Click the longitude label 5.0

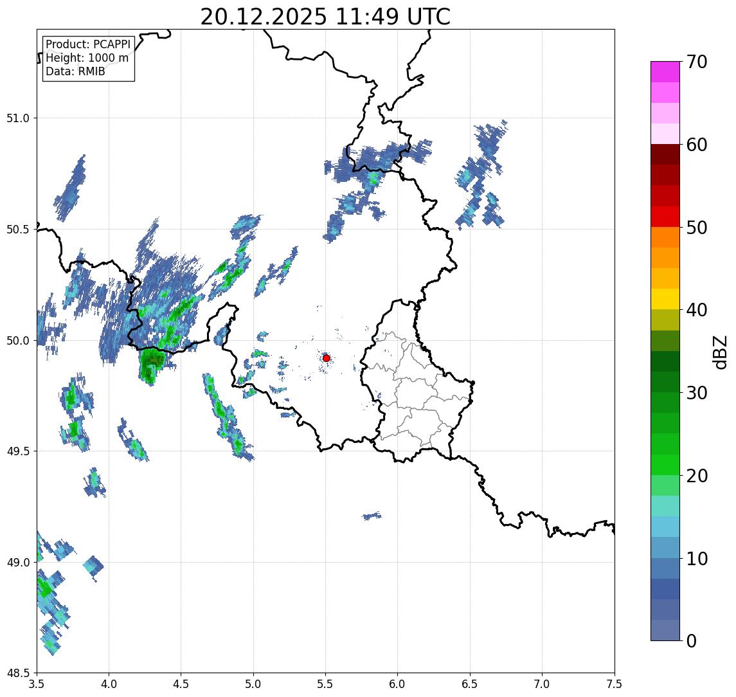(x=253, y=684)
